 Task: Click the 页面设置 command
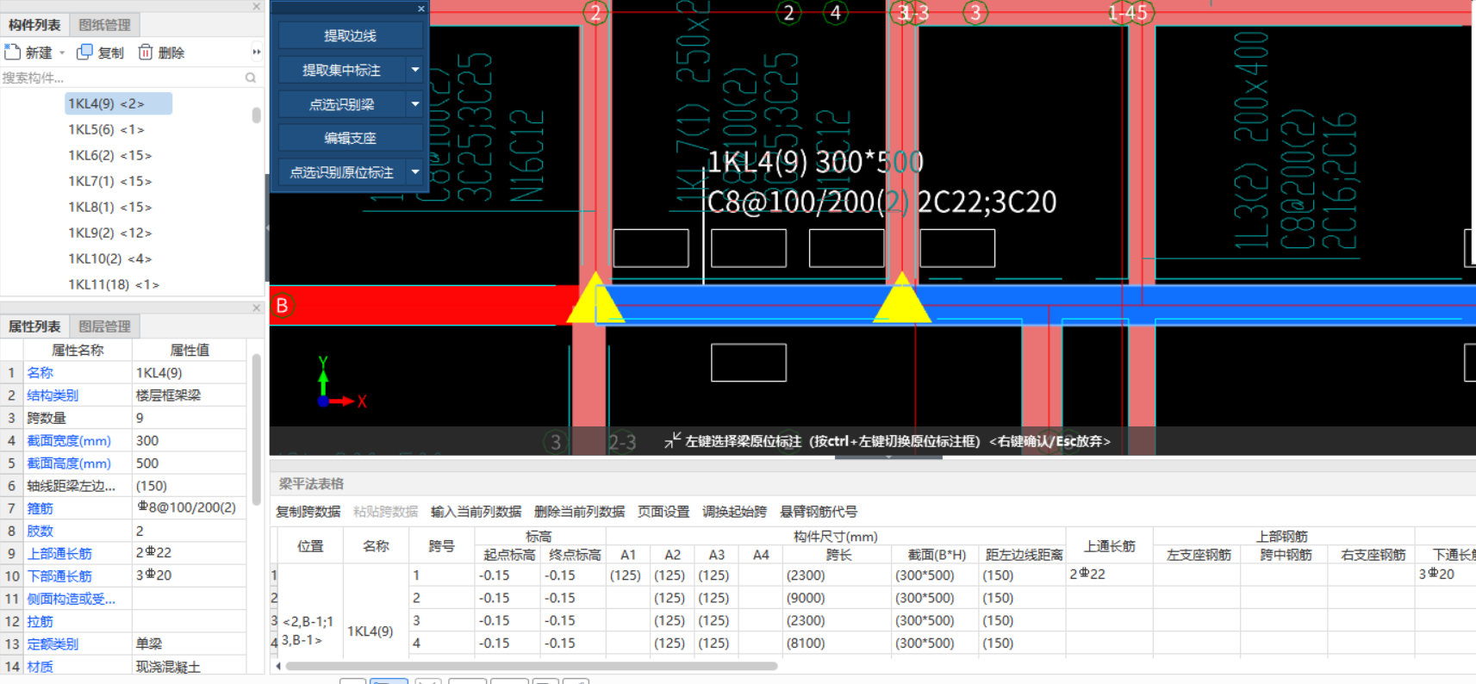[x=663, y=512]
